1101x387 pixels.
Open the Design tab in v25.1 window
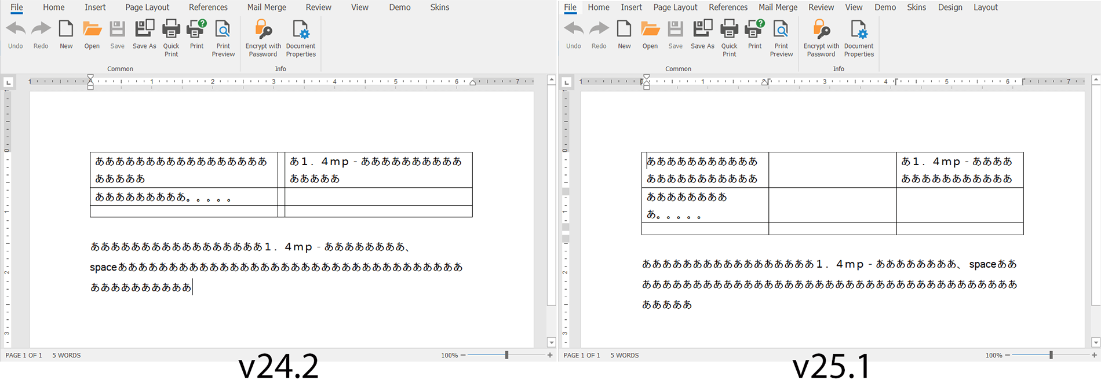tap(950, 8)
